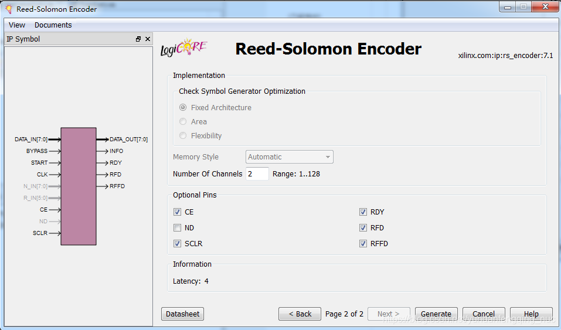Open the Documents menu

pos(53,25)
